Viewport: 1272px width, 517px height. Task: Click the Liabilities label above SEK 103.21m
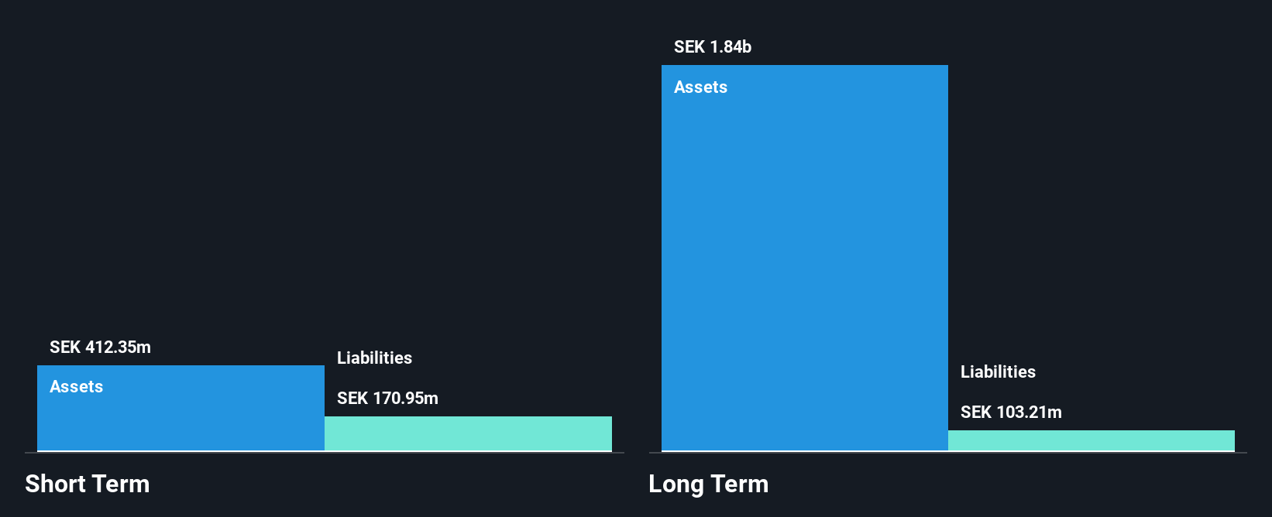998,371
